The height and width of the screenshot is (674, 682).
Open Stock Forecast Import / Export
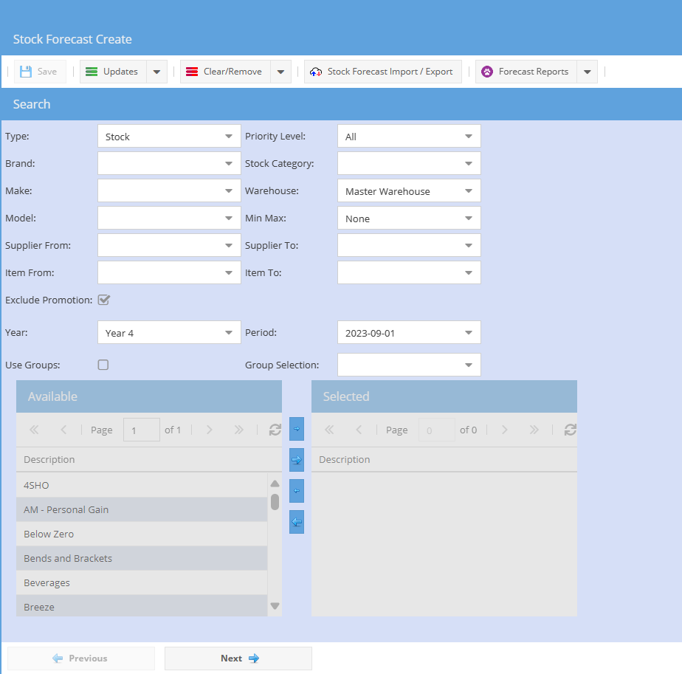point(382,72)
